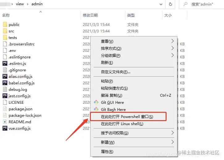Go to view in breadcrumb path
Screen dimensions: 224x160
coord(20,4)
